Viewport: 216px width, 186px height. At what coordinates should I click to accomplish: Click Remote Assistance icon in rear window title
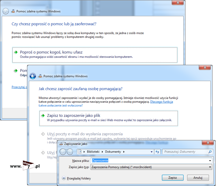[13, 11]
